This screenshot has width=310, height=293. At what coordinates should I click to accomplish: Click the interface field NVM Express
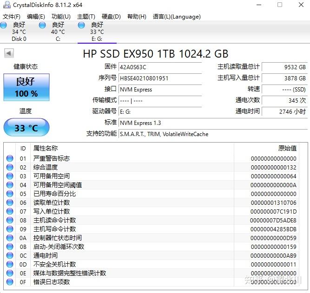coord(160,90)
